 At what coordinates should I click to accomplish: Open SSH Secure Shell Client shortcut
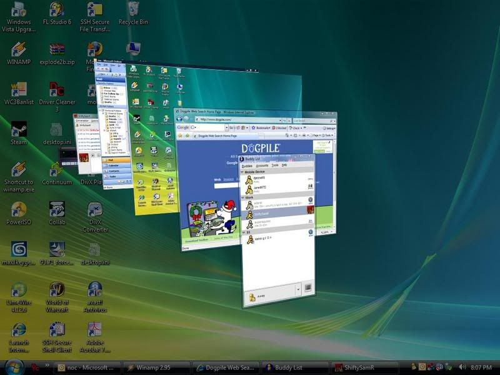coord(57,338)
